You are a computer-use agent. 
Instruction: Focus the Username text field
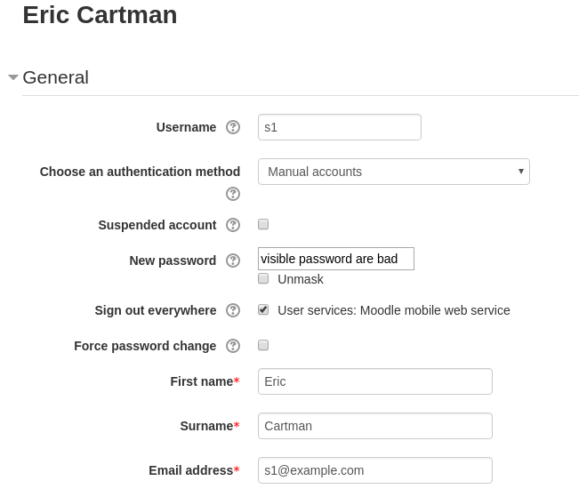click(x=340, y=127)
